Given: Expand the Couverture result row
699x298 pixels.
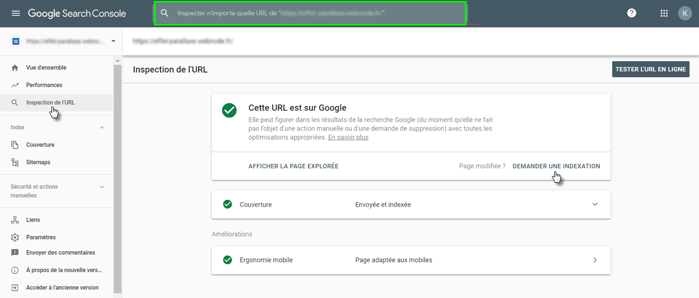Looking at the screenshot, I should click(595, 205).
